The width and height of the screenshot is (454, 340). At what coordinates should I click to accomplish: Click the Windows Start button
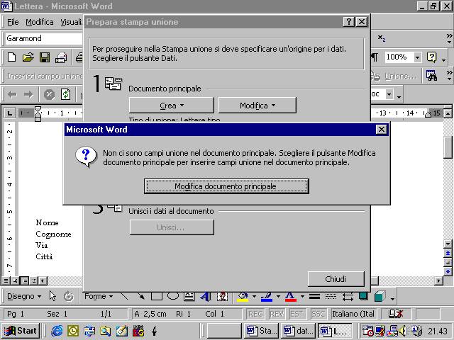coord(21,331)
